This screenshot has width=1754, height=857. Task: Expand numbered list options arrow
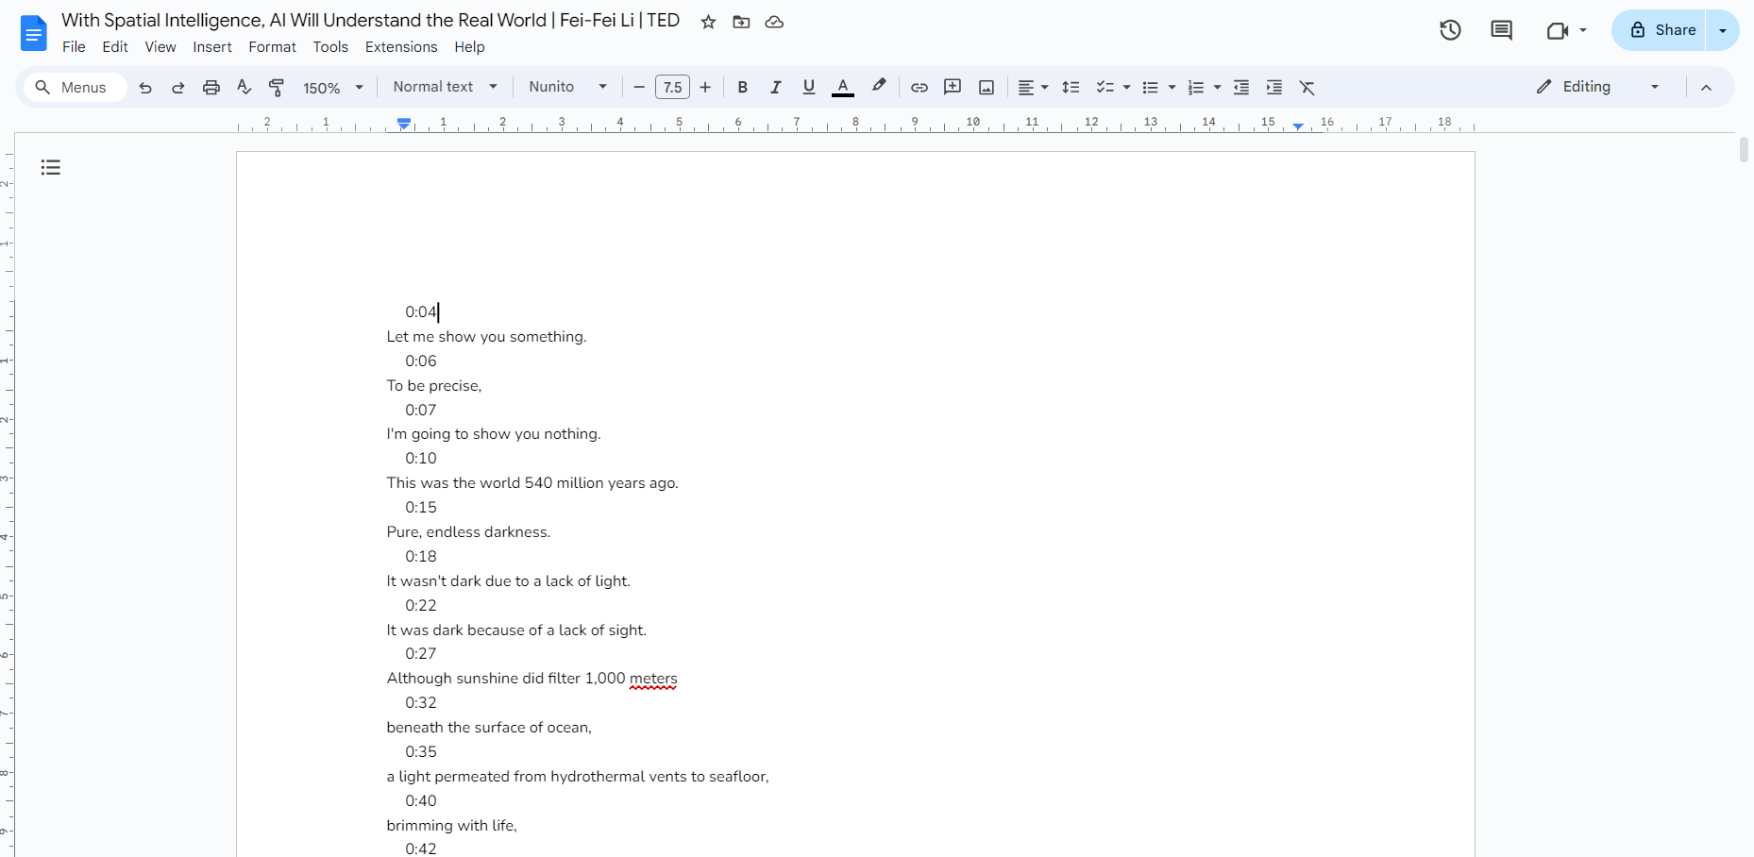(x=1218, y=88)
